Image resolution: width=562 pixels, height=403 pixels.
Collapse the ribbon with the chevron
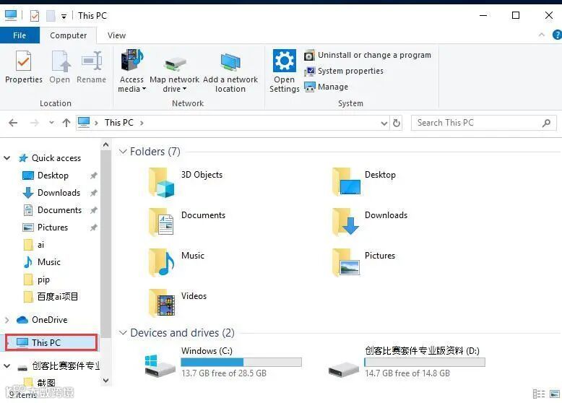[x=542, y=35]
